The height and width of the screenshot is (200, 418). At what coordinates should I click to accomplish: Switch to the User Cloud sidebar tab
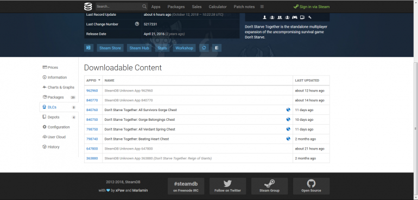coord(59,137)
